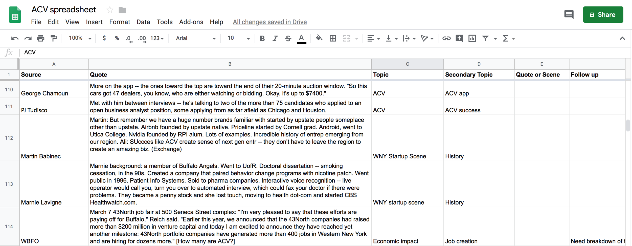The width and height of the screenshot is (632, 246).
Task: Open the Edit menu
Action: (x=53, y=22)
